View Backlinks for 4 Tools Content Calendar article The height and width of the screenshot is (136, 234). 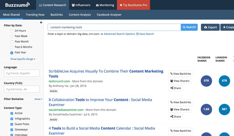click(x=181, y=131)
